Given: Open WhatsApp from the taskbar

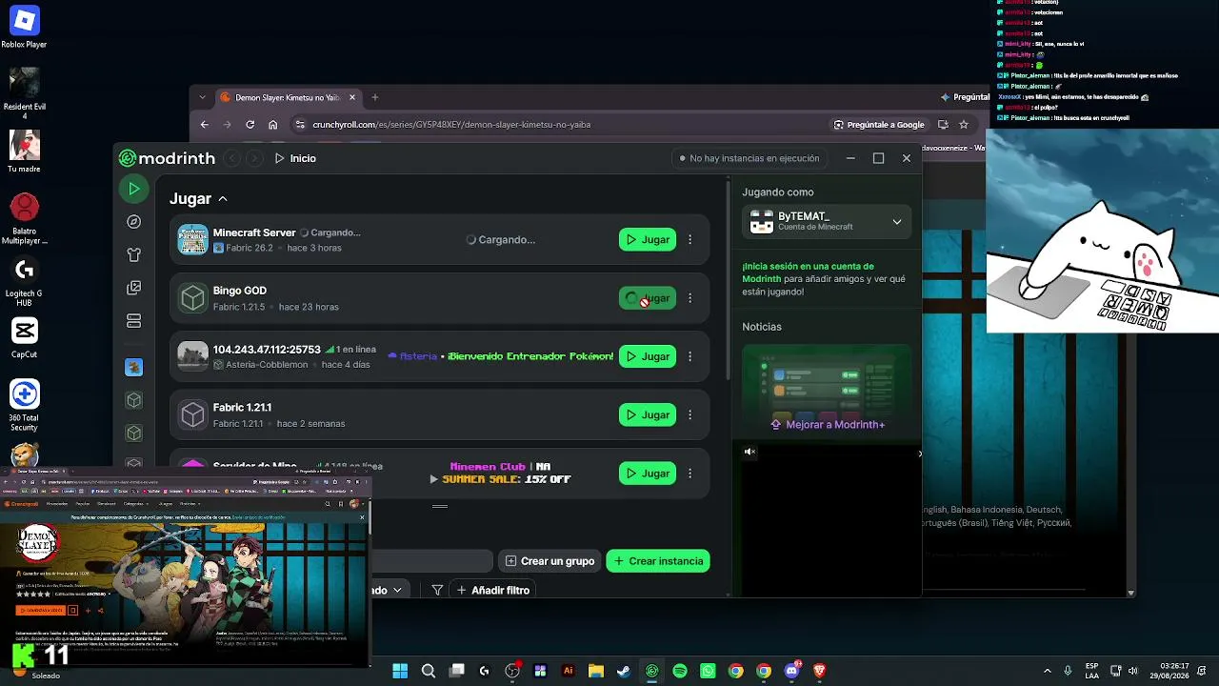Looking at the screenshot, I should [708, 671].
